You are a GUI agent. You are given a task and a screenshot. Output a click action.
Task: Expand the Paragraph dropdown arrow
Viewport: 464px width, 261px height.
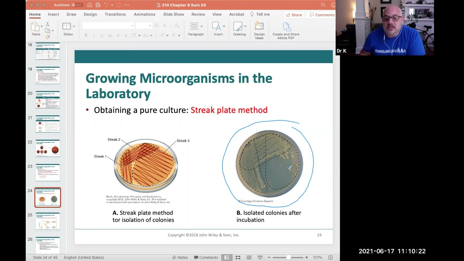click(x=202, y=26)
